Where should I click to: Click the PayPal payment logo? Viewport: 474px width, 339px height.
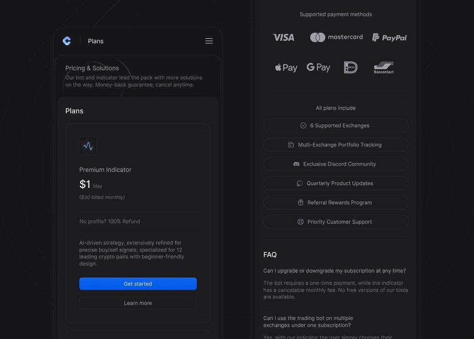389,37
